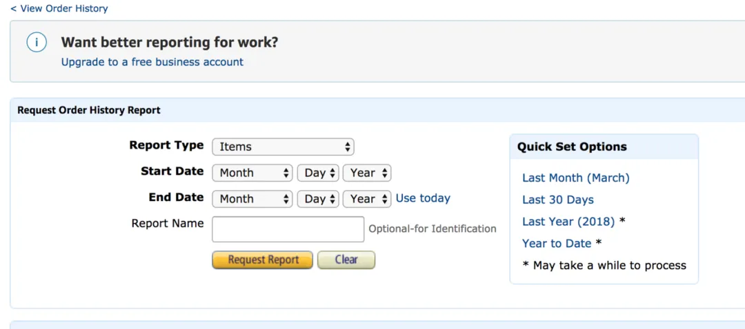Open the Report Type dropdown showing Items
Image resolution: width=745 pixels, height=329 pixels.
tap(283, 147)
